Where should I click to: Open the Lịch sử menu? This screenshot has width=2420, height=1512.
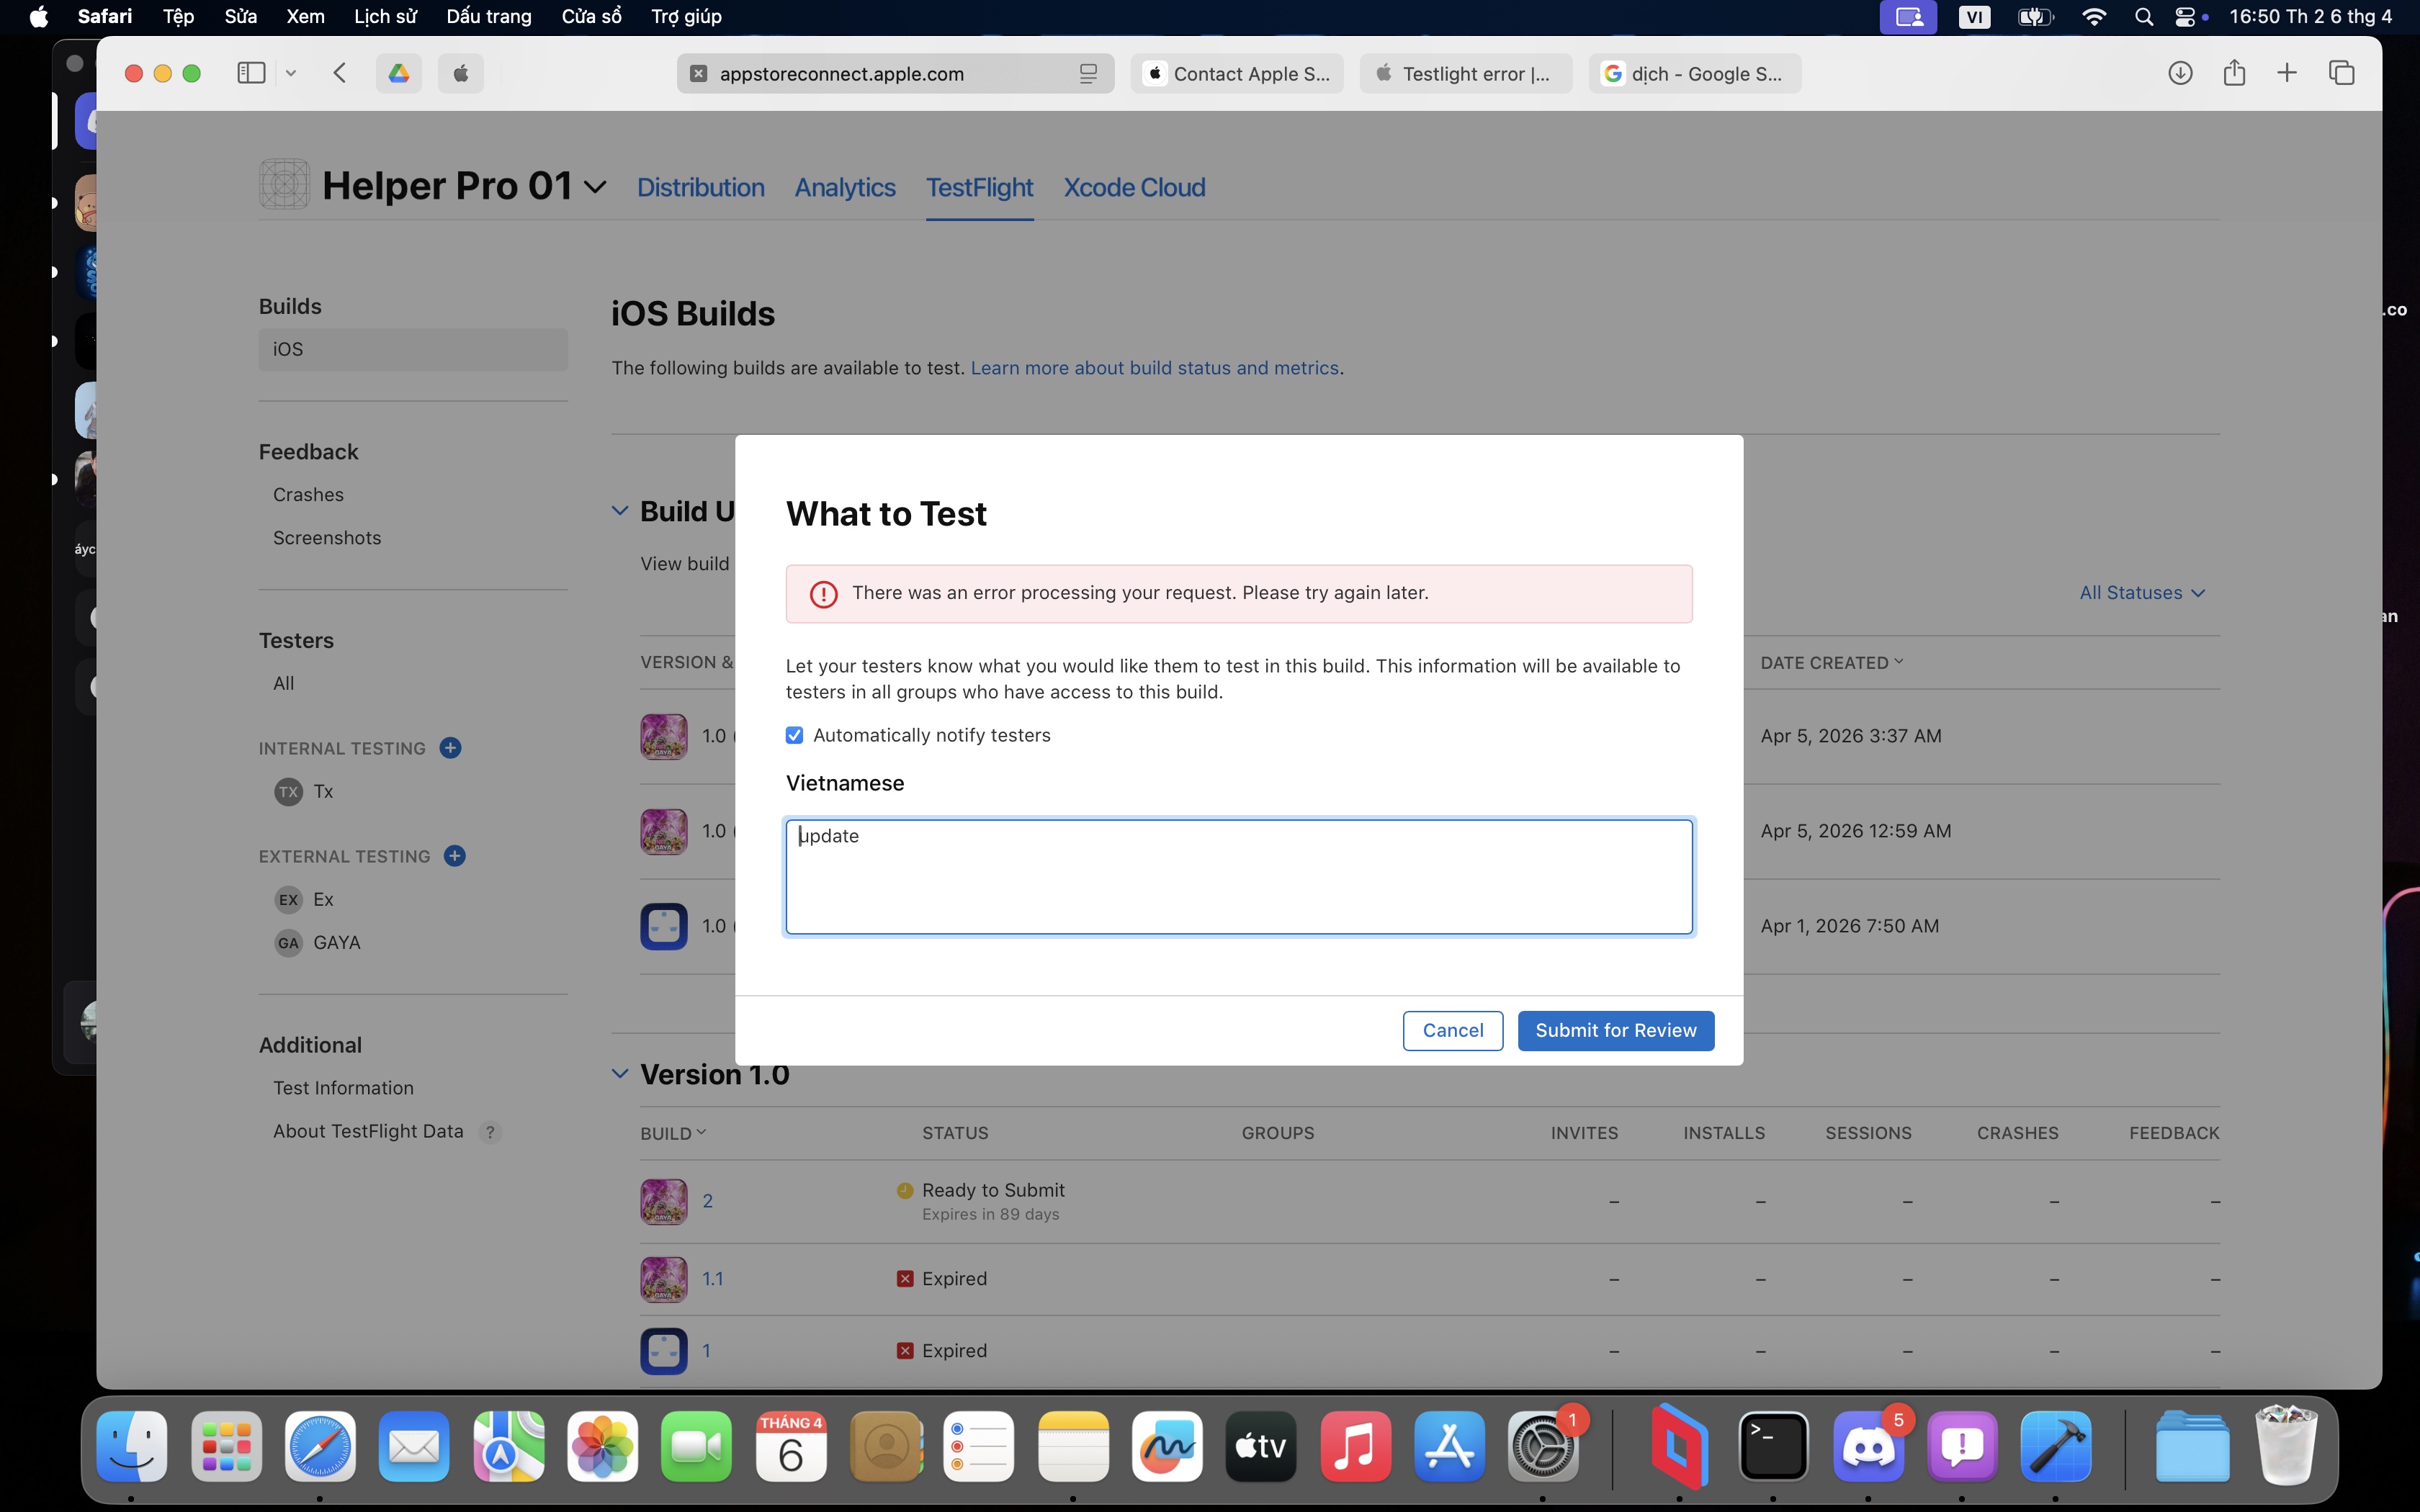pos(385,16)
